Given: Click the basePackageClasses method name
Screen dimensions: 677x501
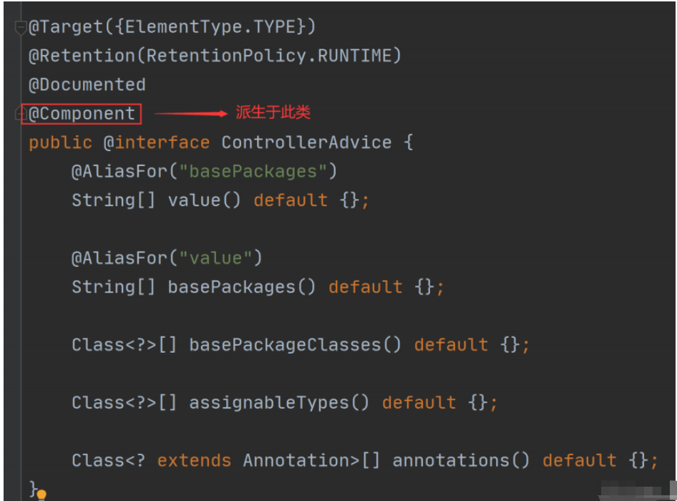Looking at the screenshot, I should coord(285,345).
